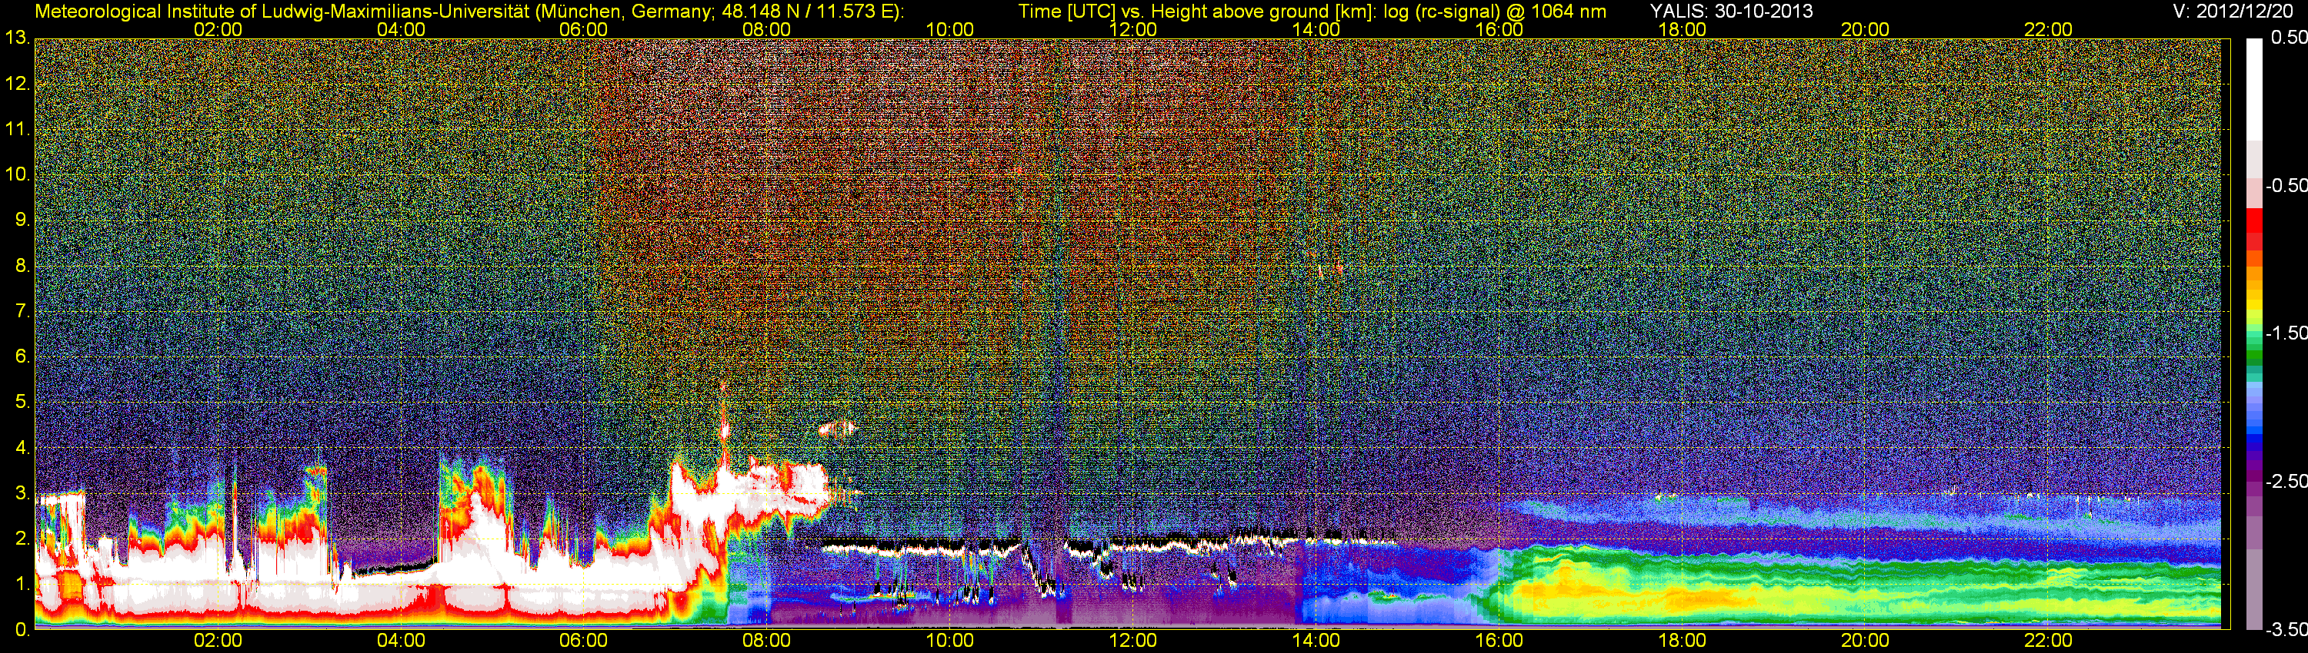Click the 1 km height axis label
Viewport: 2308px width, 653px height.
pyautogui.click(x=22, y=585)
